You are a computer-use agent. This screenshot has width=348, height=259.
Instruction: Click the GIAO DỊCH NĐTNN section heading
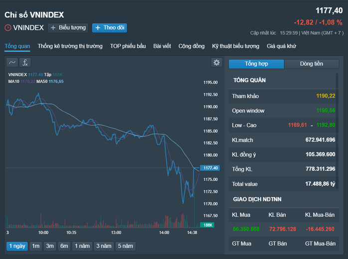click(257, 199)
